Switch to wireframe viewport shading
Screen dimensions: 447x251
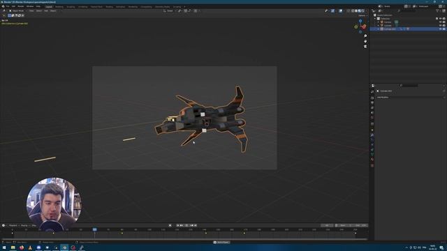tap(353, 11)
